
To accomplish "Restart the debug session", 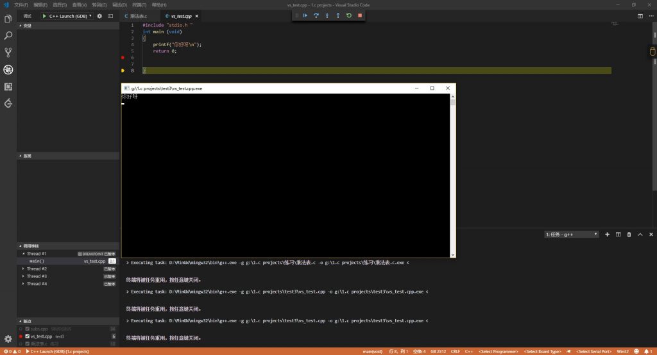I will click(x=349, y=15).
